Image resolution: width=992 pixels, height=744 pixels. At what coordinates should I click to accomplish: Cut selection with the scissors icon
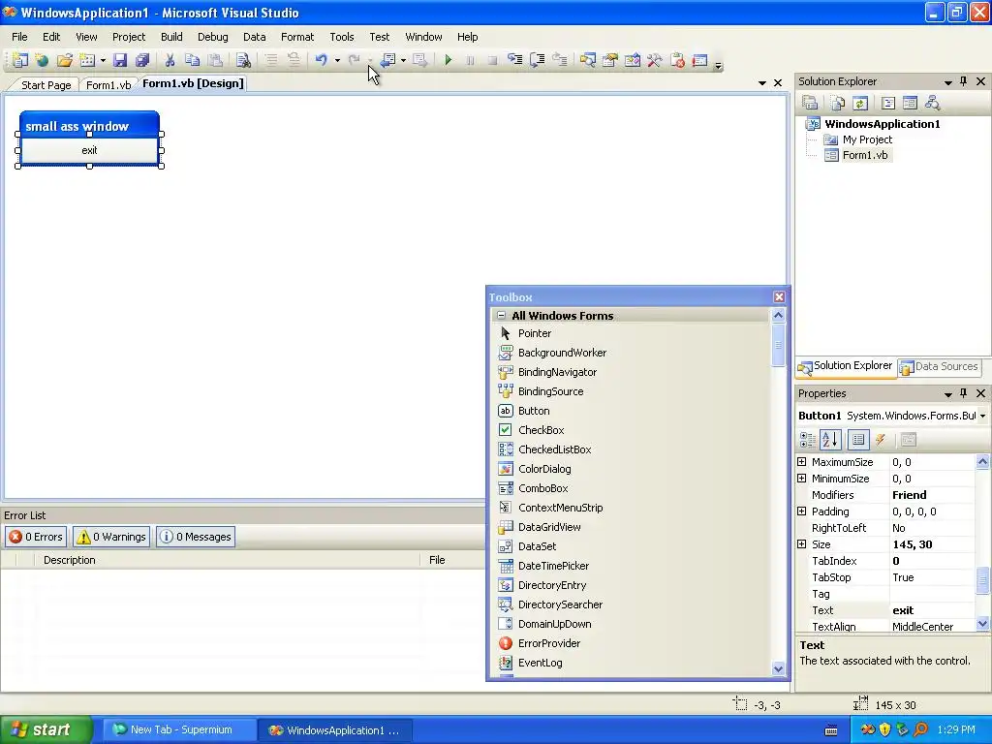click(x=170, y=60)
